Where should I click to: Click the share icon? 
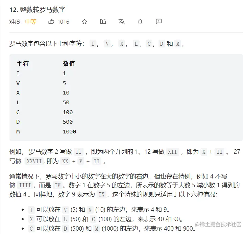(103, 22)
